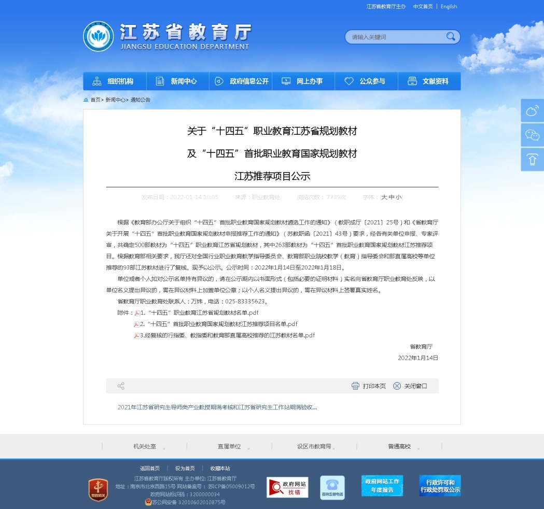Open the Weibo icon in right sidebar
This screenshot has width=544, height=509.
click(532, 110)
